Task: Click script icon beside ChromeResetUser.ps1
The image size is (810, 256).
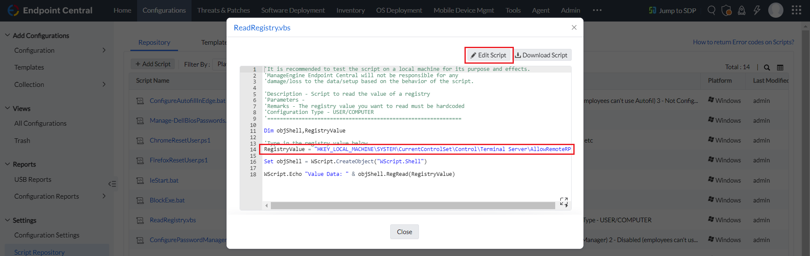Action: (x=140, y=140)
